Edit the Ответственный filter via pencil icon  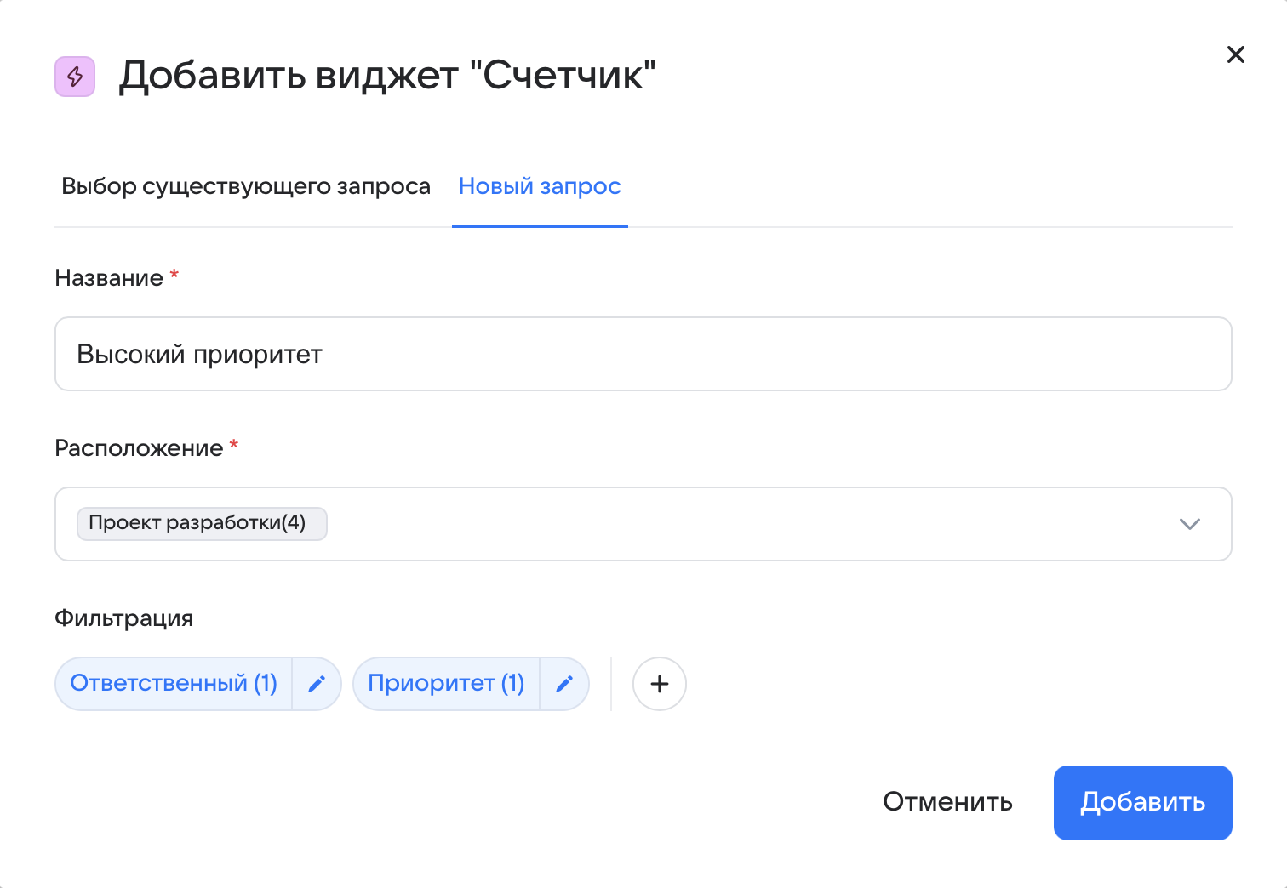[x=317, y=683]
